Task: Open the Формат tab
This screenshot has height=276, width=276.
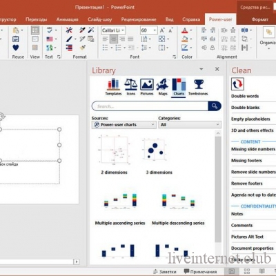Action: [260, 19]
